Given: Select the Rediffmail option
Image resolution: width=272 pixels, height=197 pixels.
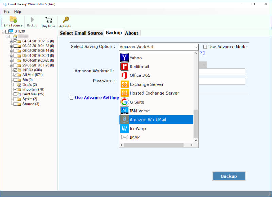Looking at the screenshot, I should (139, 66).
